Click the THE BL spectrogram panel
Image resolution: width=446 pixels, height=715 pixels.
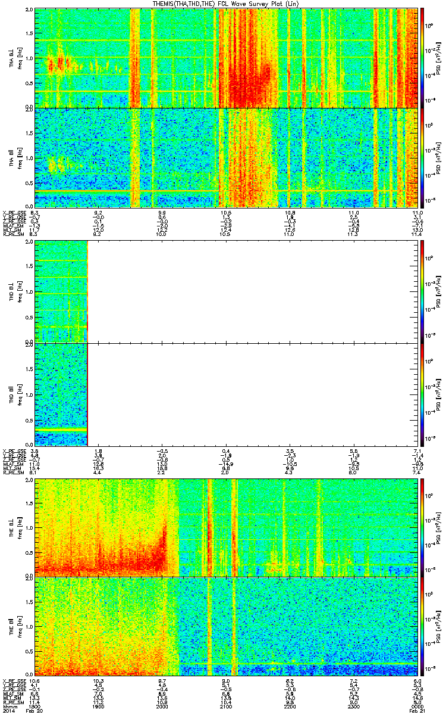tap(227, 527)
